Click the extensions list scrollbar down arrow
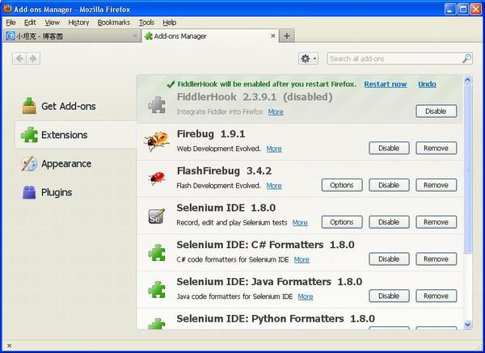 coord(466,324)
